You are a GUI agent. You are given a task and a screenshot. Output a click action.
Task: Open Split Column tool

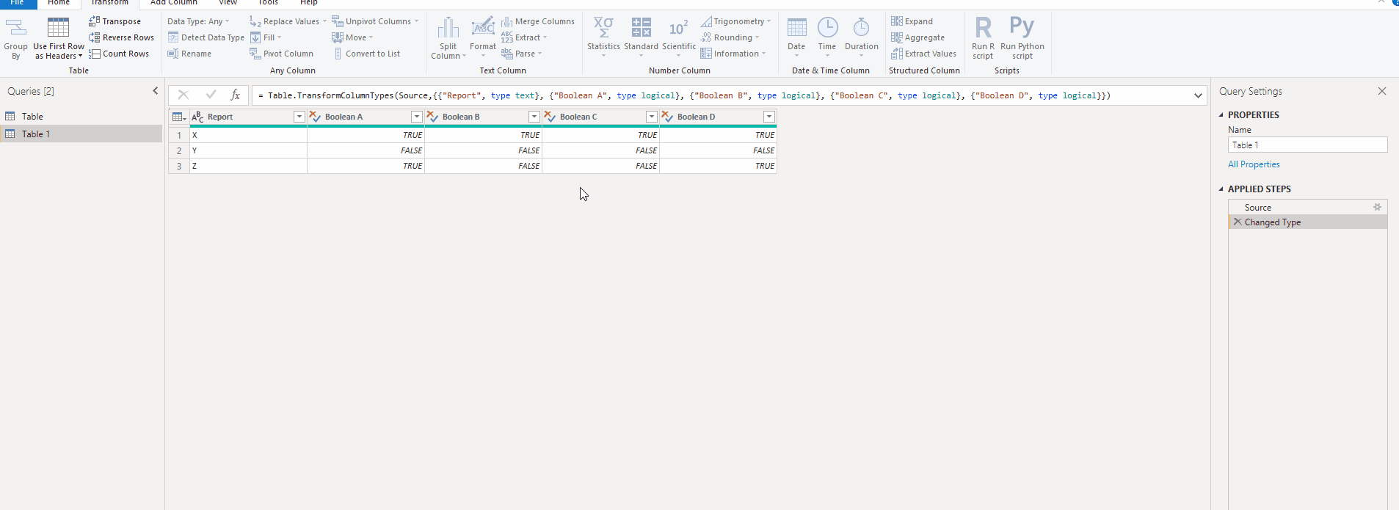click(x=448, y=38)
